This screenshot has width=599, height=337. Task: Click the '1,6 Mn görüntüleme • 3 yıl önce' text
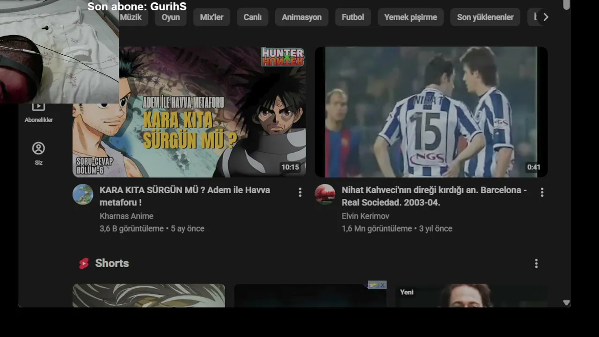397,229
